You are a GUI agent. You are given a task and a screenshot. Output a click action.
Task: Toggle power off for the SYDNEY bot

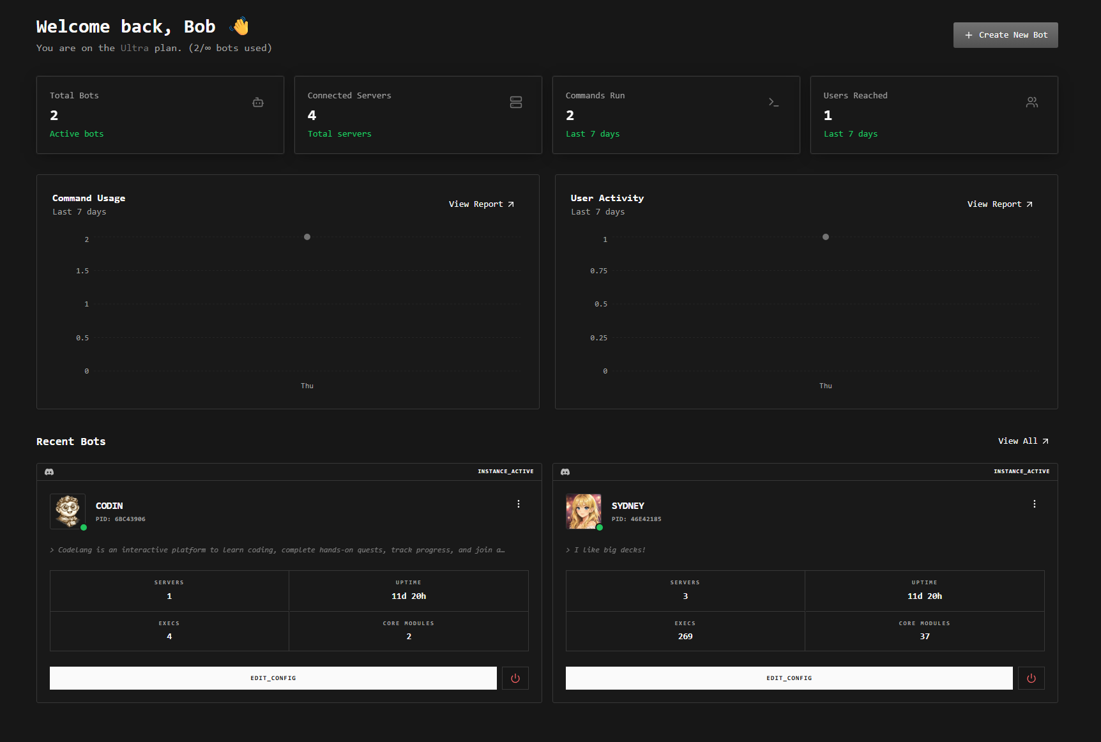pos(1031,678)
